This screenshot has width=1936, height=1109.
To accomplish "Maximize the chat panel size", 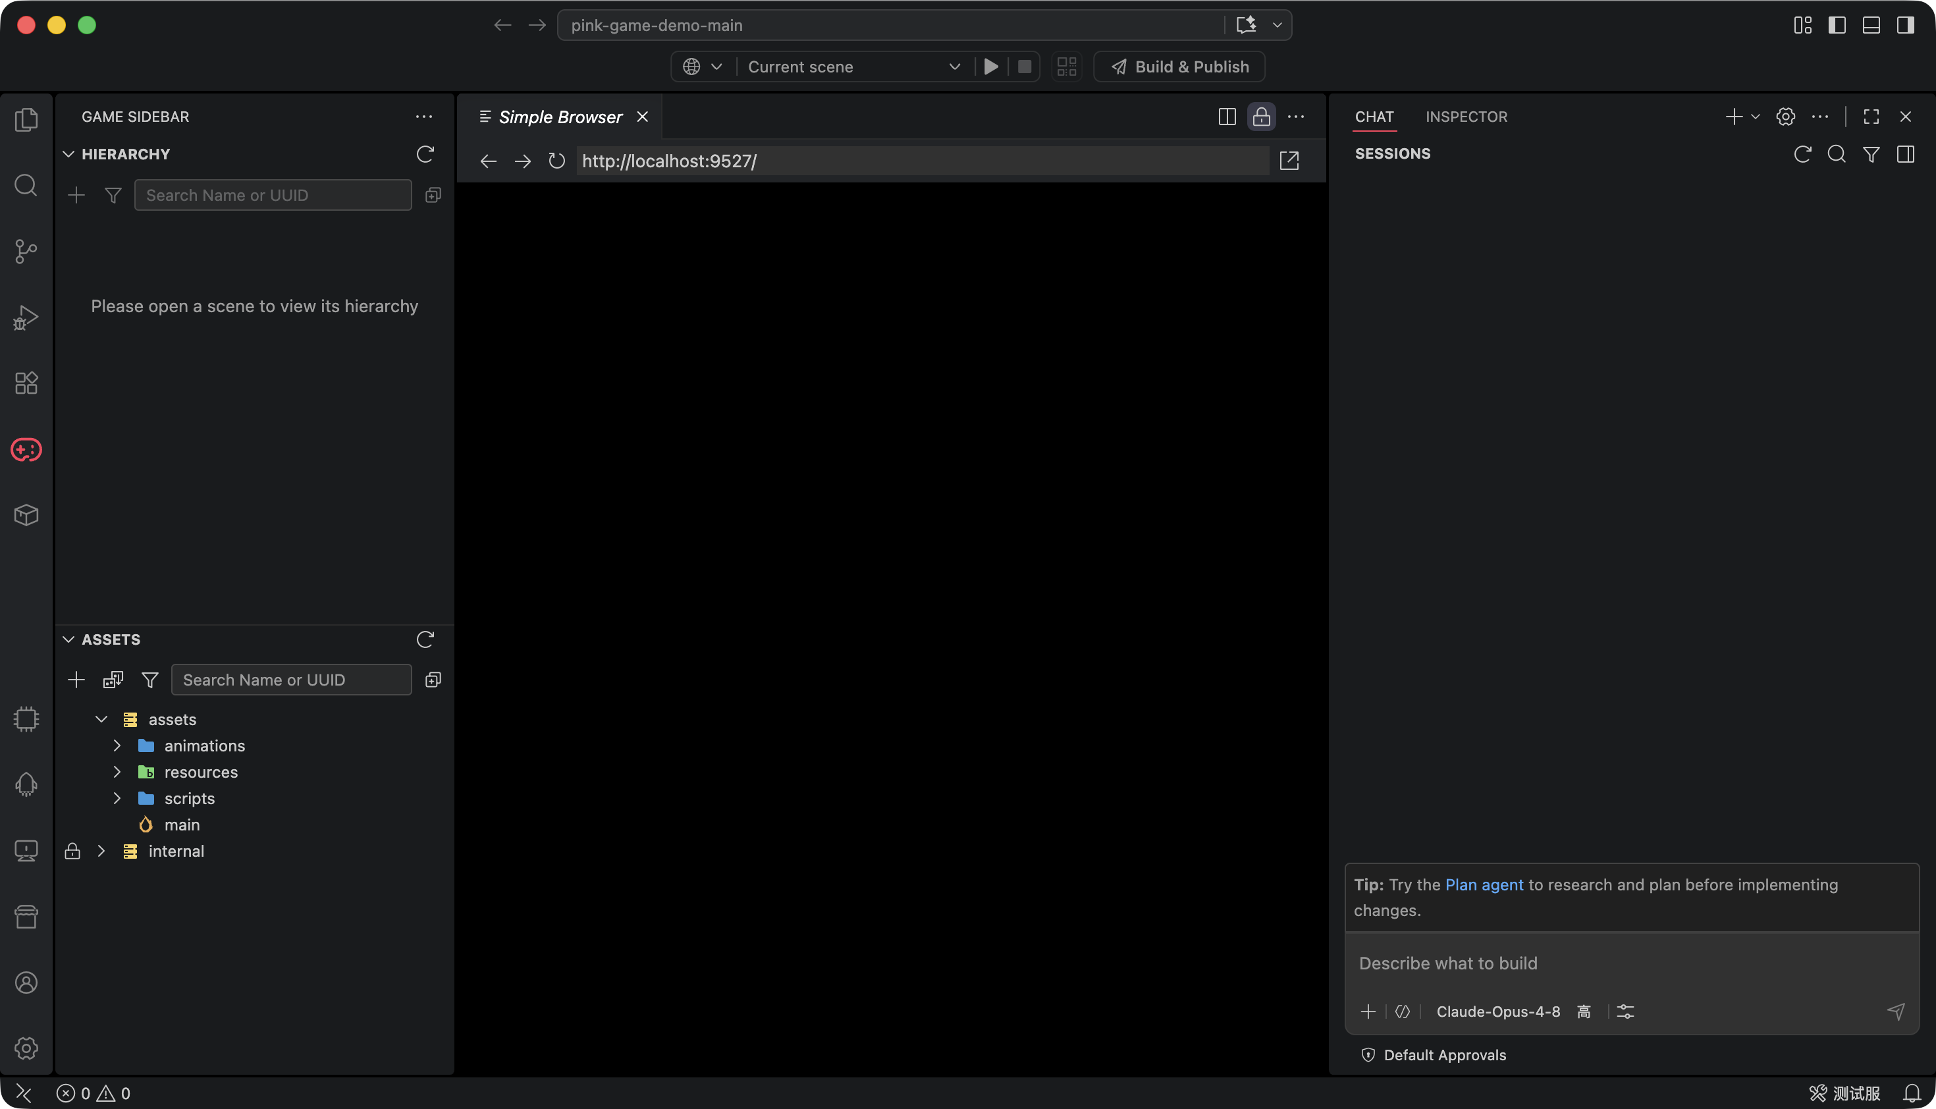I will pyautogui.click(x=1871, y=117).
